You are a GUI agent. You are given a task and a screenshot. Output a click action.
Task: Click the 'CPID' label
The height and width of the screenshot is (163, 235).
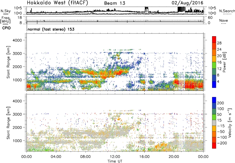coord(6,28)
